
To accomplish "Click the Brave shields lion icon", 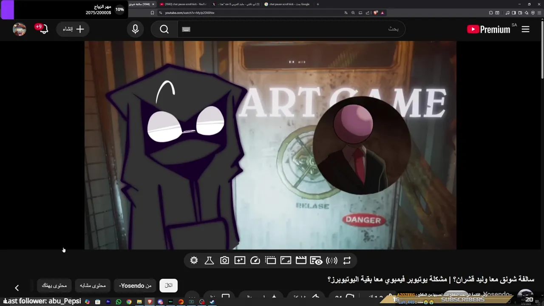I will [376, 13].
